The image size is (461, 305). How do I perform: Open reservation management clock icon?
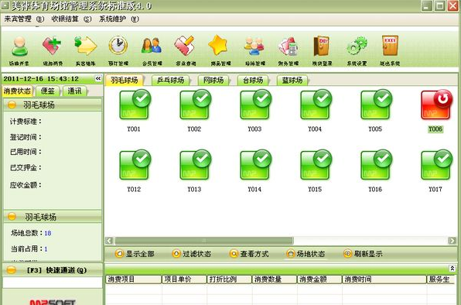(x=118, y=46)
